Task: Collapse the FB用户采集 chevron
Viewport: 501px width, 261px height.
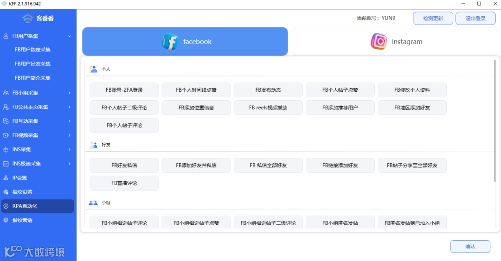Action: tap(69, 36)
